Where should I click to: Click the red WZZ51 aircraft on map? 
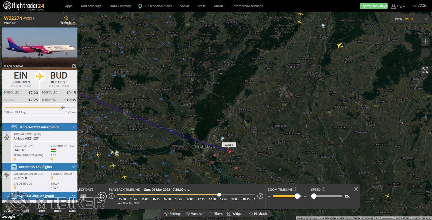(x=230, y=151)
